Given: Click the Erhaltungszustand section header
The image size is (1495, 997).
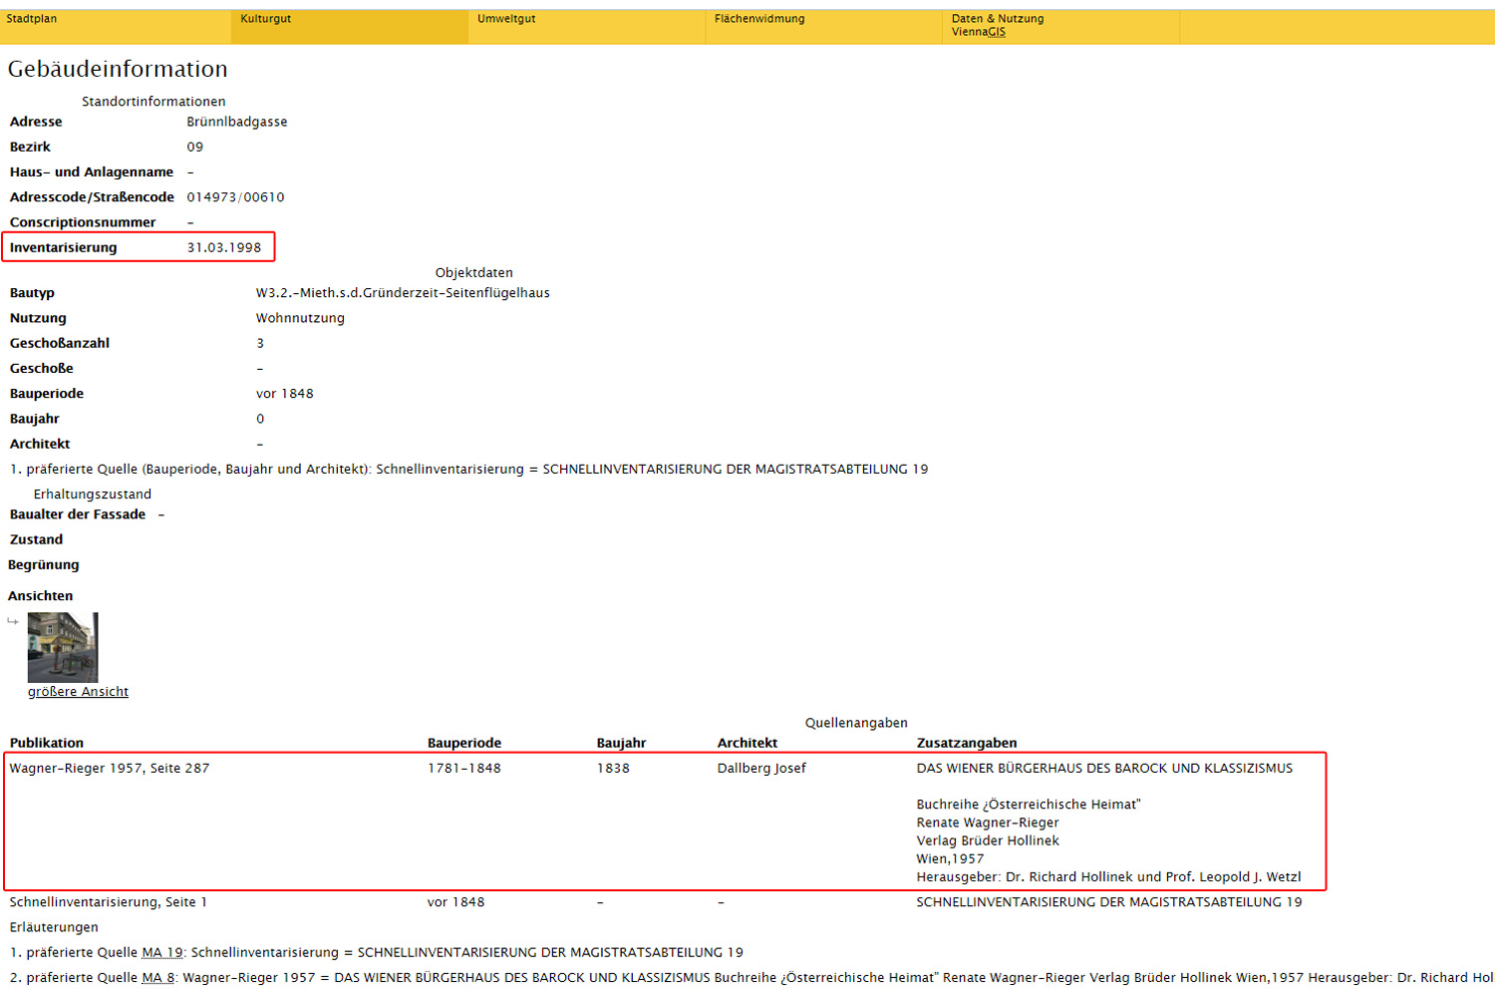Looking at the screenshot, I should coord(93,495).
